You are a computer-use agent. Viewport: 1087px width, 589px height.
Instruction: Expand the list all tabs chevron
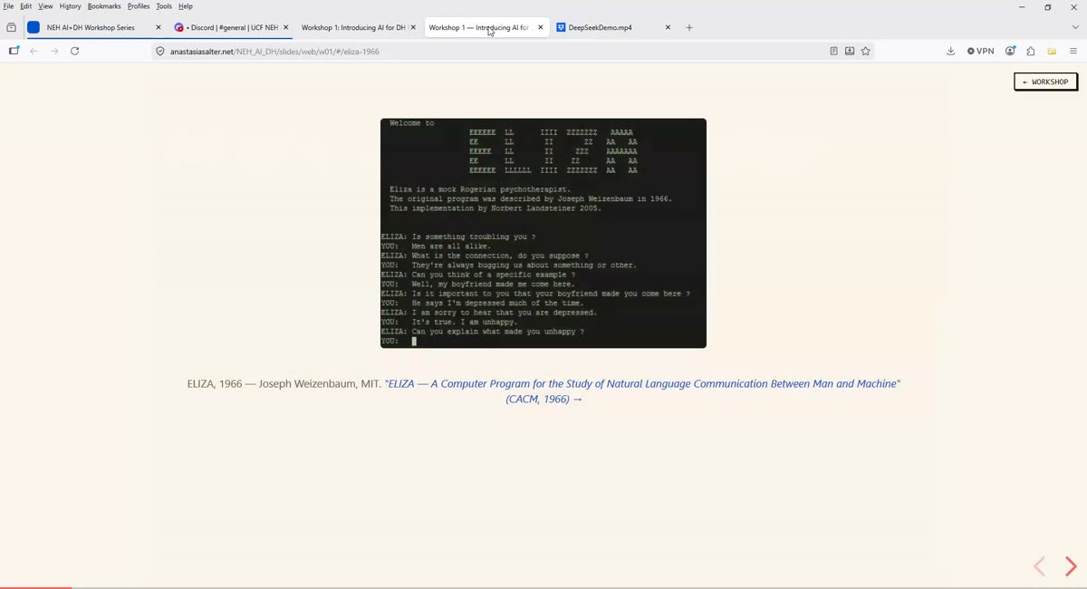[x=1075, y=27]
